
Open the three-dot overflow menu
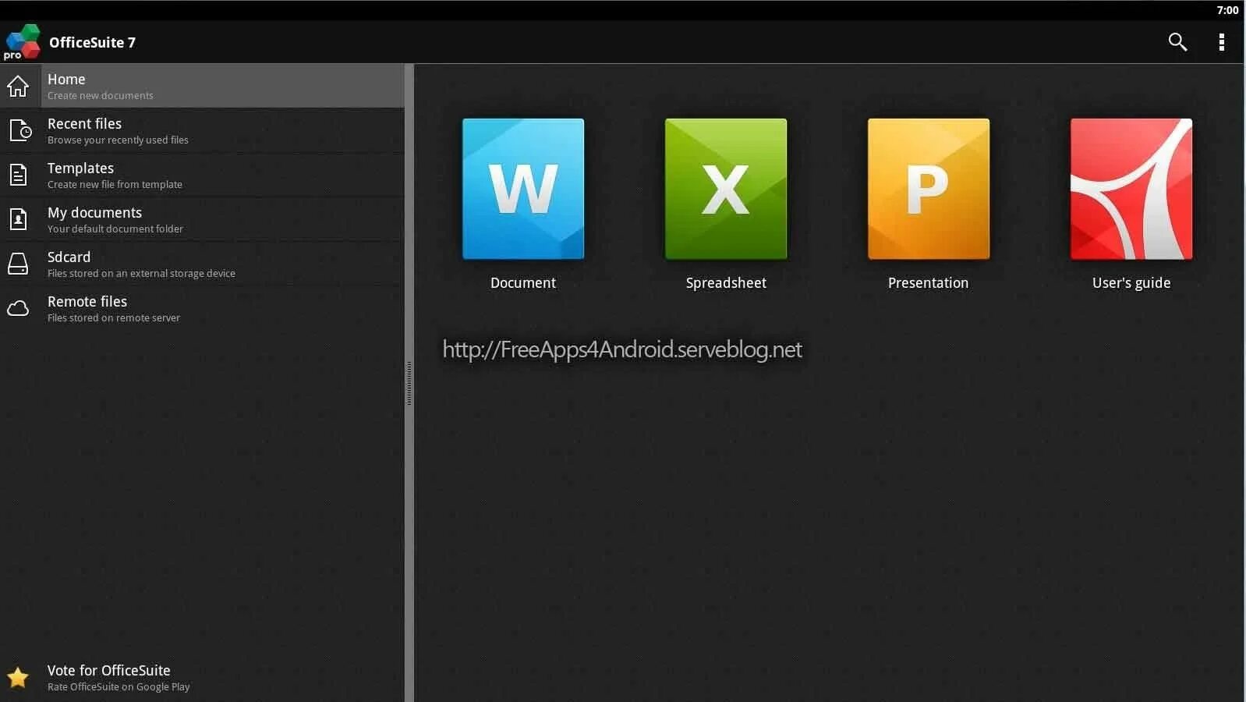click(1221, 42)
